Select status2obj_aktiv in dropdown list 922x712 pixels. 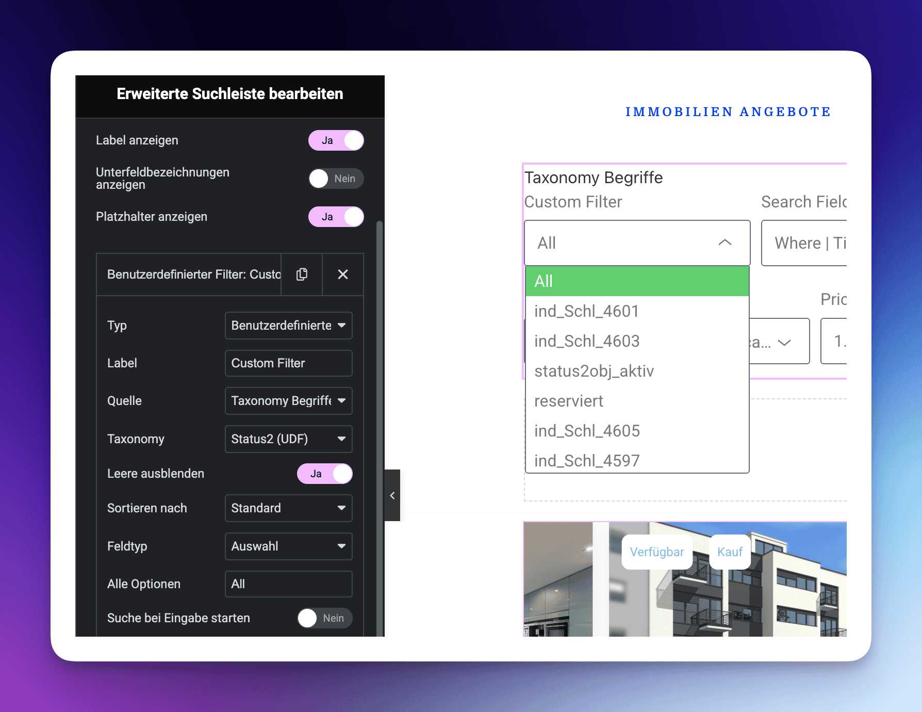point(594,371)
